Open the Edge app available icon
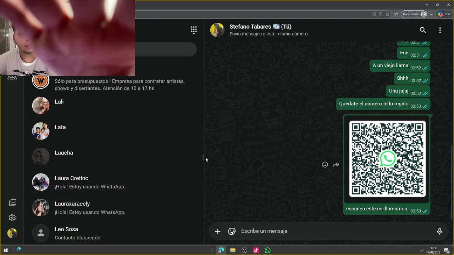Screen dimensions: 454x255 tap(374, 14)
